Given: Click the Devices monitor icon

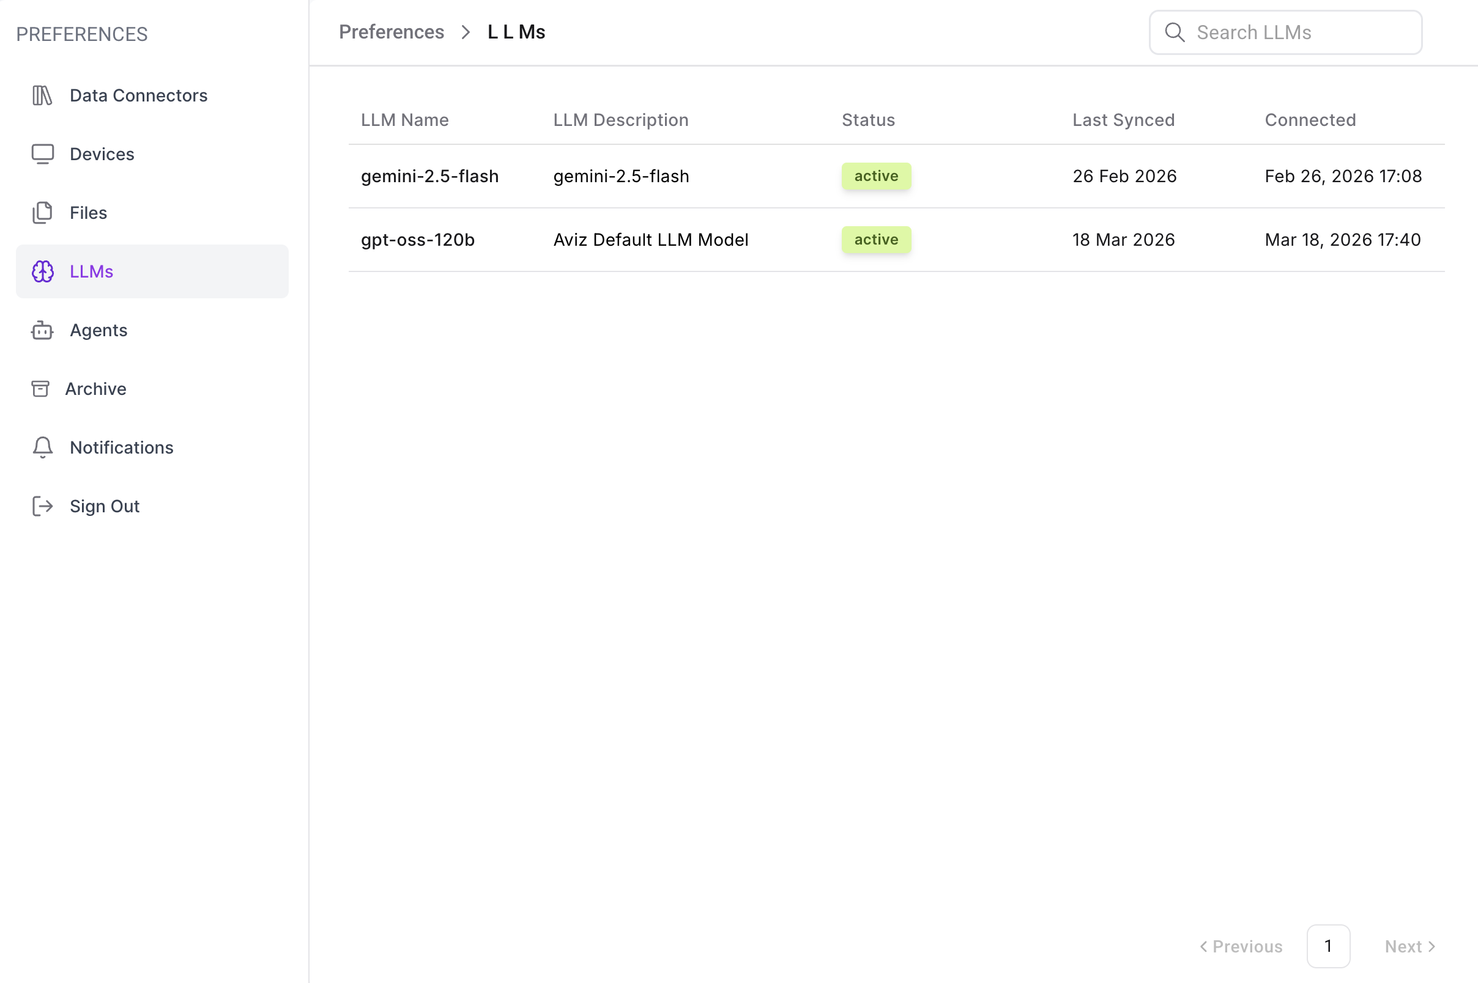Looking at the screenshot, I should pos(42,154).
